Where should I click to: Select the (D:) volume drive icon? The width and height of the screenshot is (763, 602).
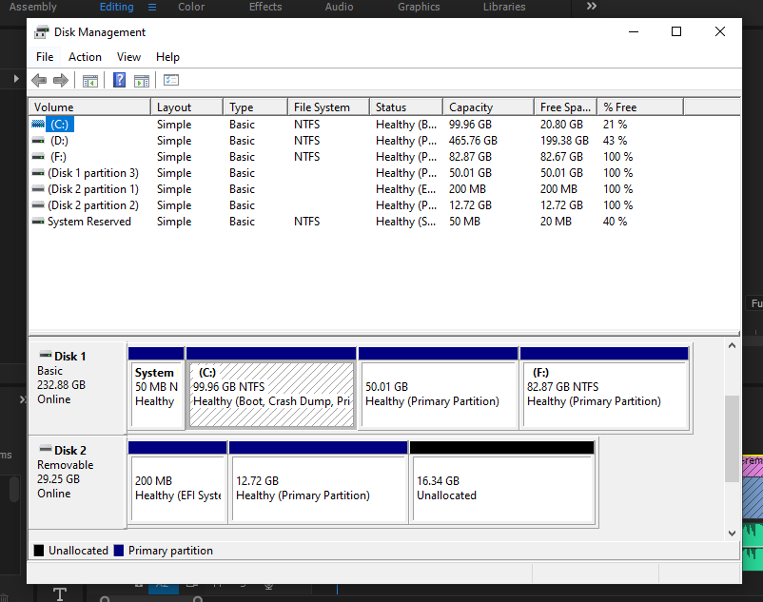coord(38,141)
